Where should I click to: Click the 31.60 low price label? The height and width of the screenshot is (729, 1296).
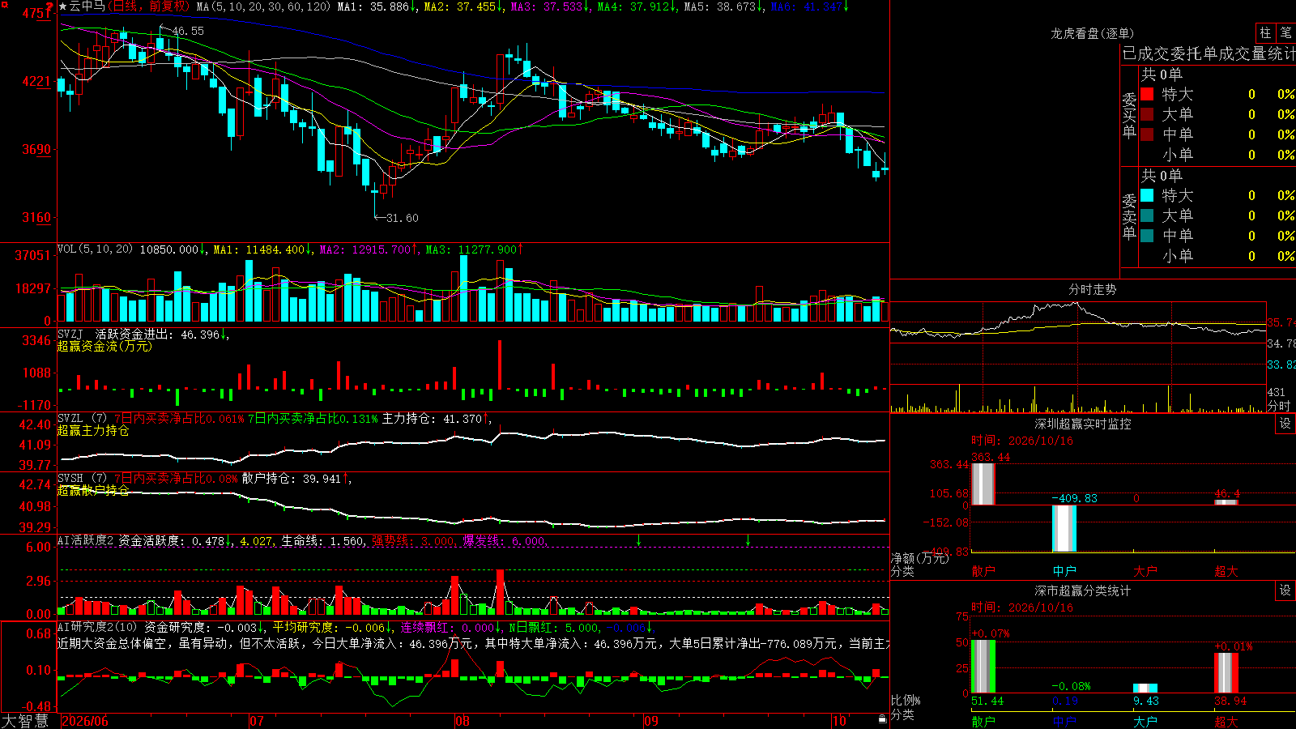[x=403, y=218]
